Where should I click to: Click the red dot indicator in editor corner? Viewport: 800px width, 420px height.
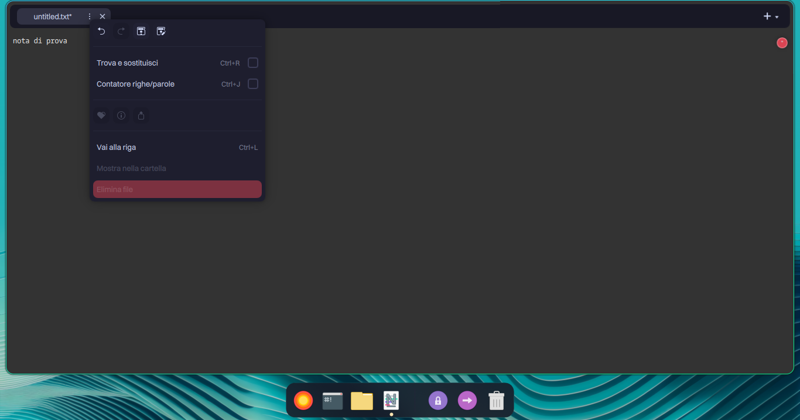coord(782,43)
